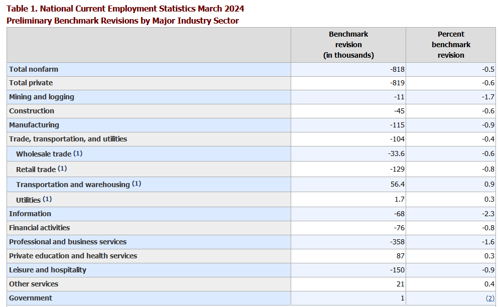Click the Table 1 title heading text

[x=126, y=9]
